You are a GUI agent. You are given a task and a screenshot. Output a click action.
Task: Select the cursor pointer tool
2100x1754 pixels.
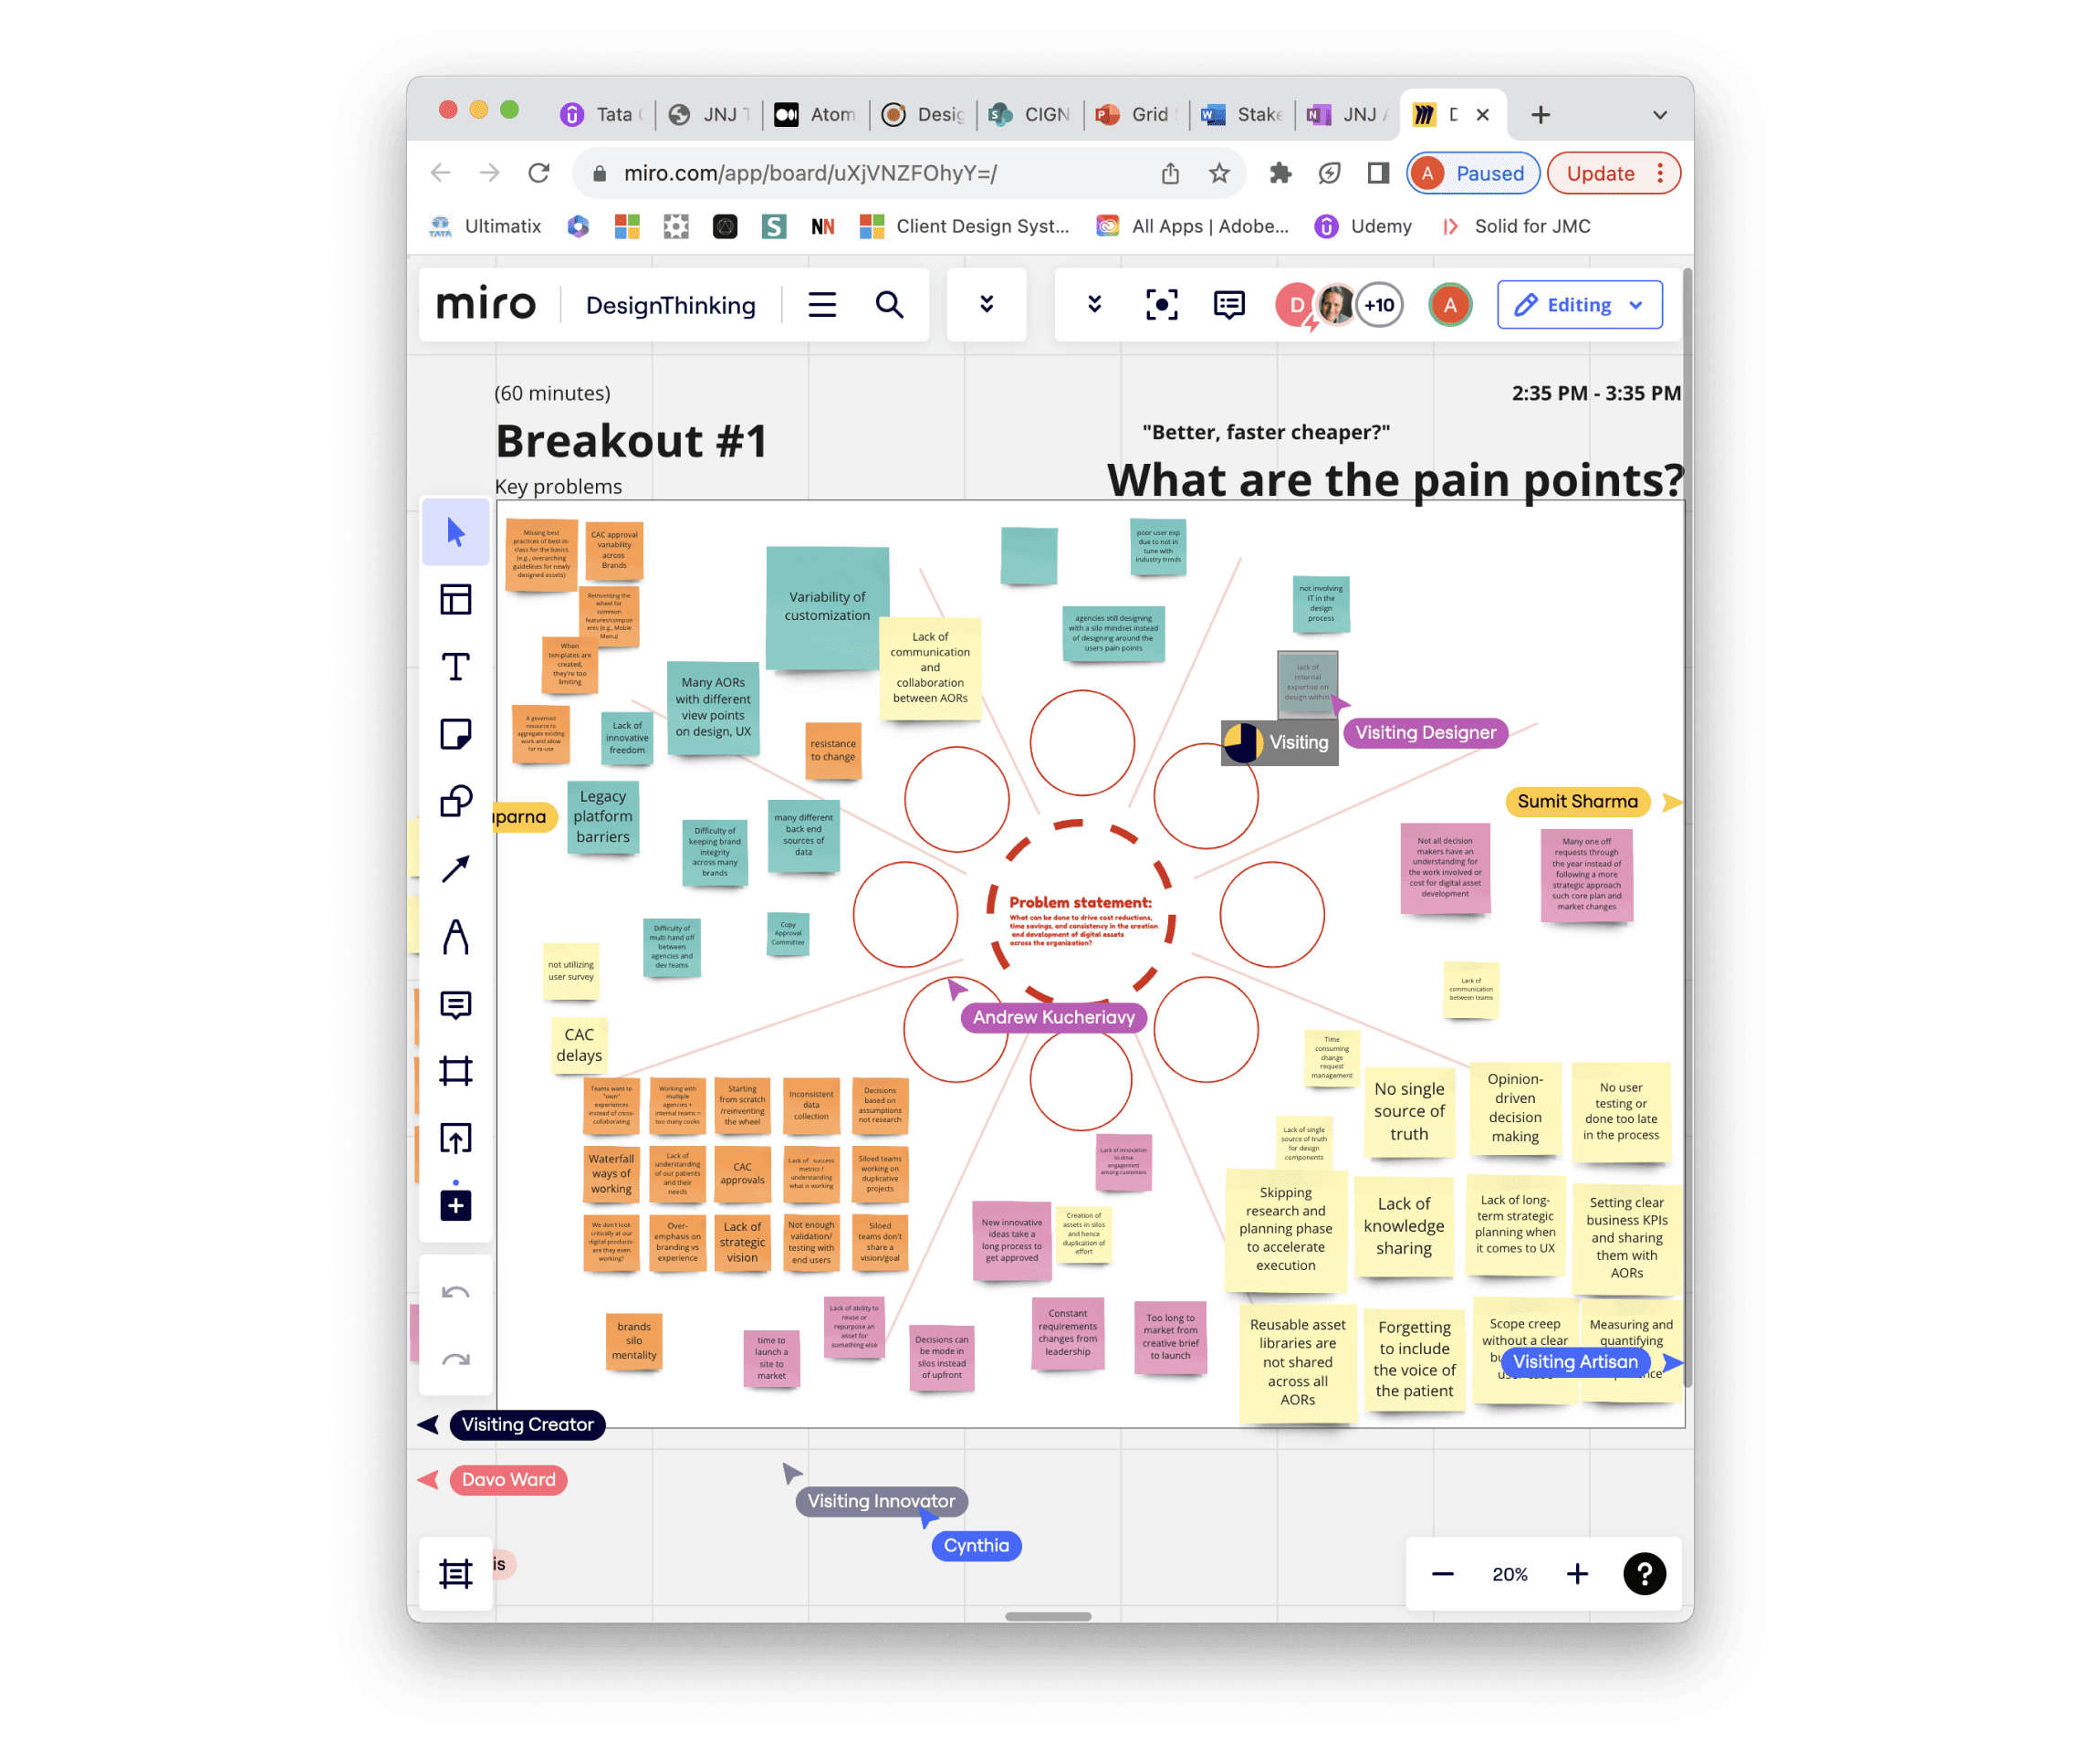point(456,532)
